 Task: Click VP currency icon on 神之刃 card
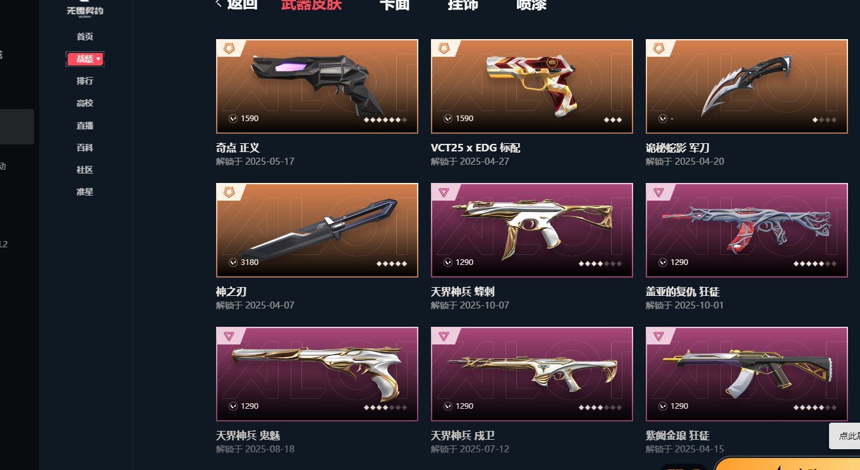point(233,262)
